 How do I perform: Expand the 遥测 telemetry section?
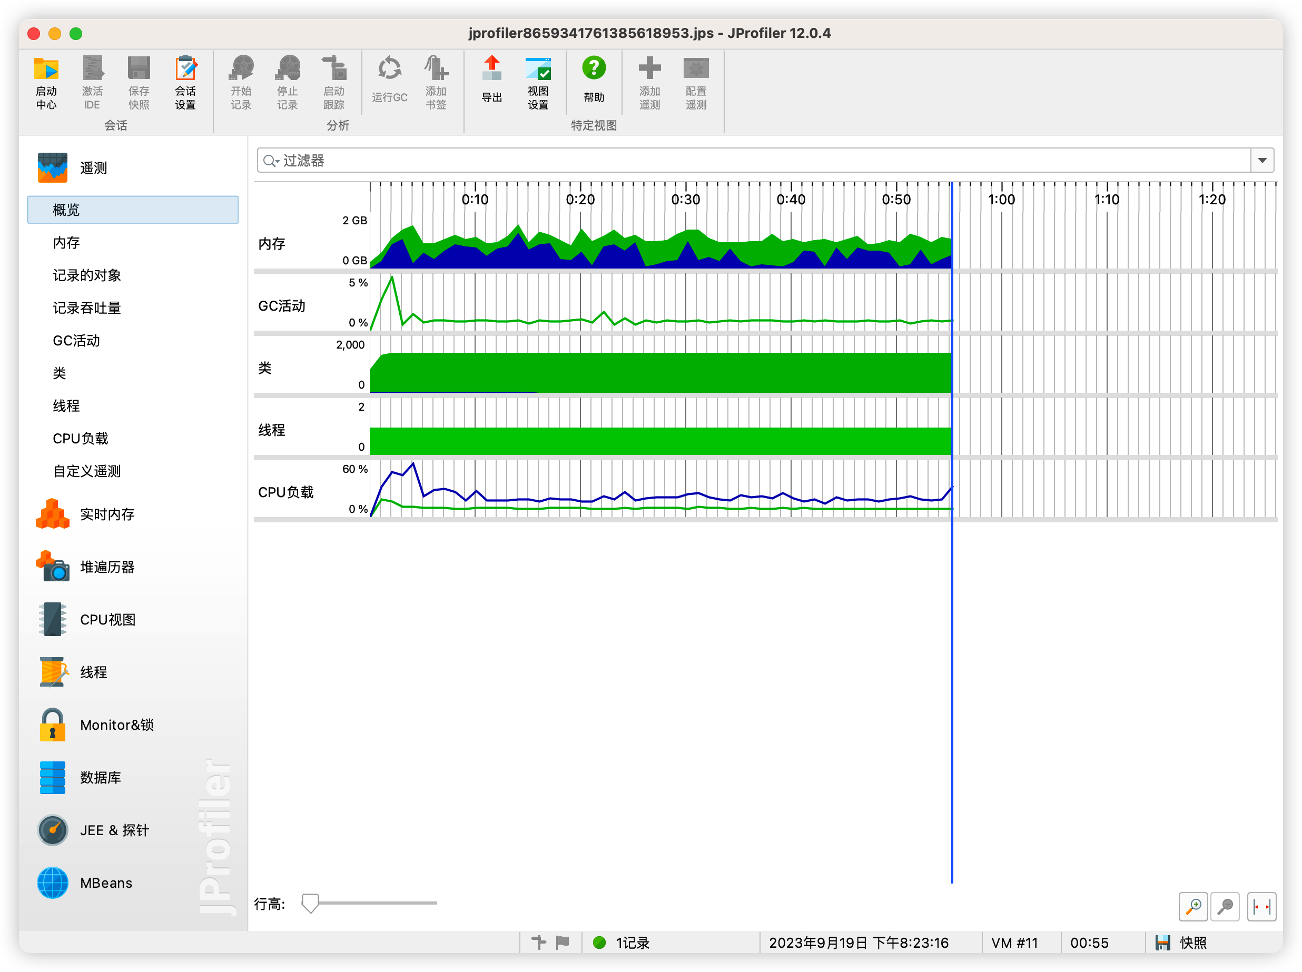click(93, 168)
